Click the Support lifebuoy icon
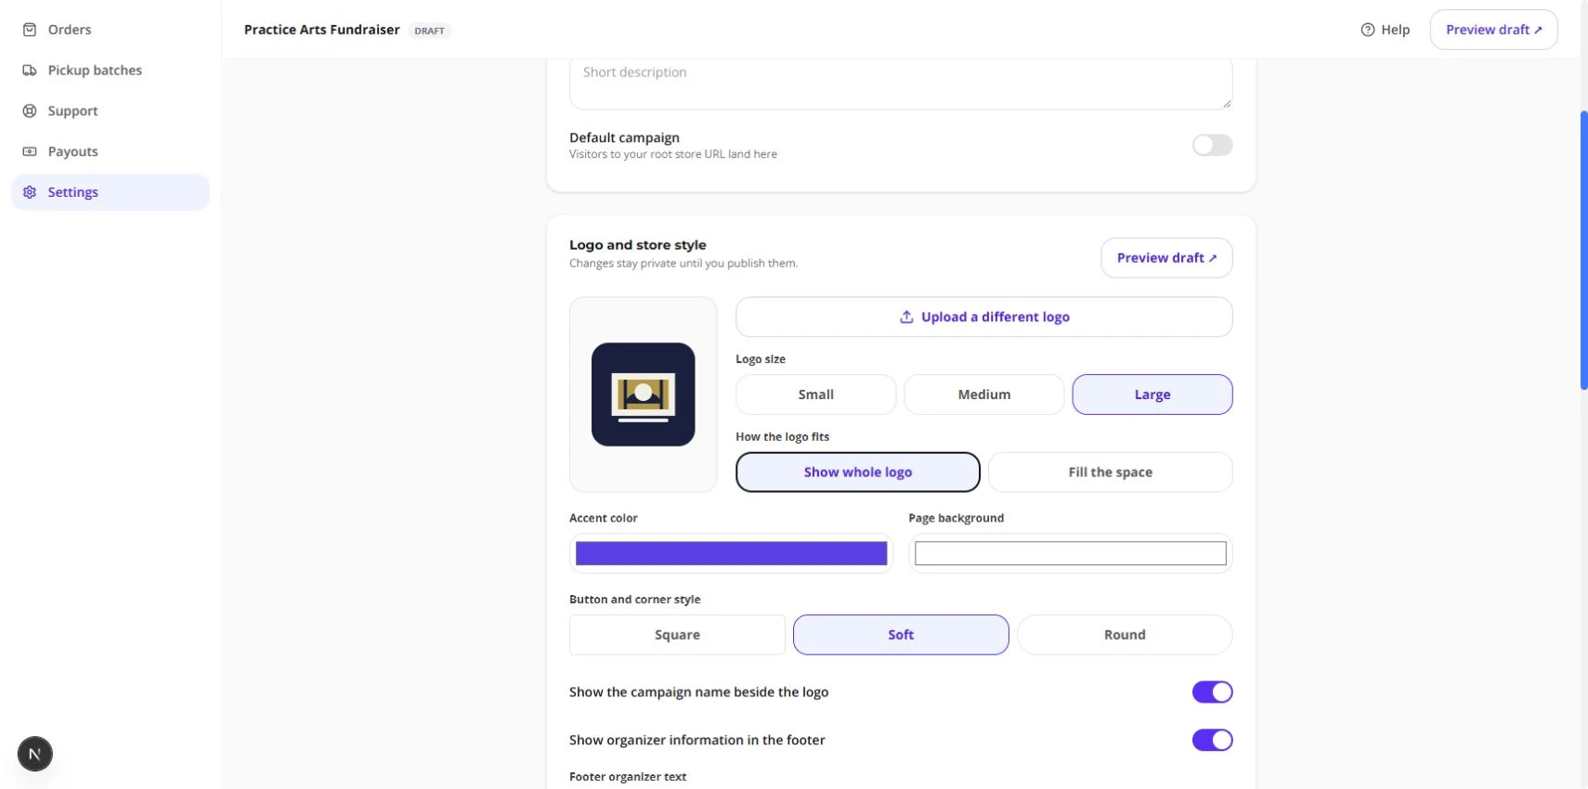Screen dimensions: 1588x789 [30, 111]
